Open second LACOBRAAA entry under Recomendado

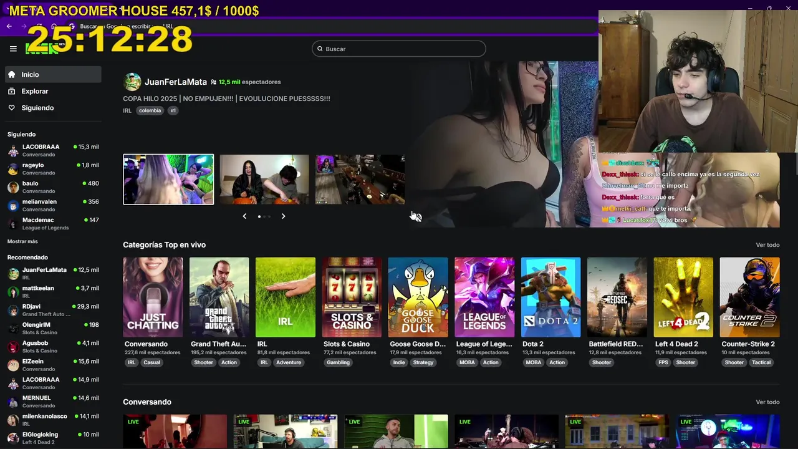[53, 383]
